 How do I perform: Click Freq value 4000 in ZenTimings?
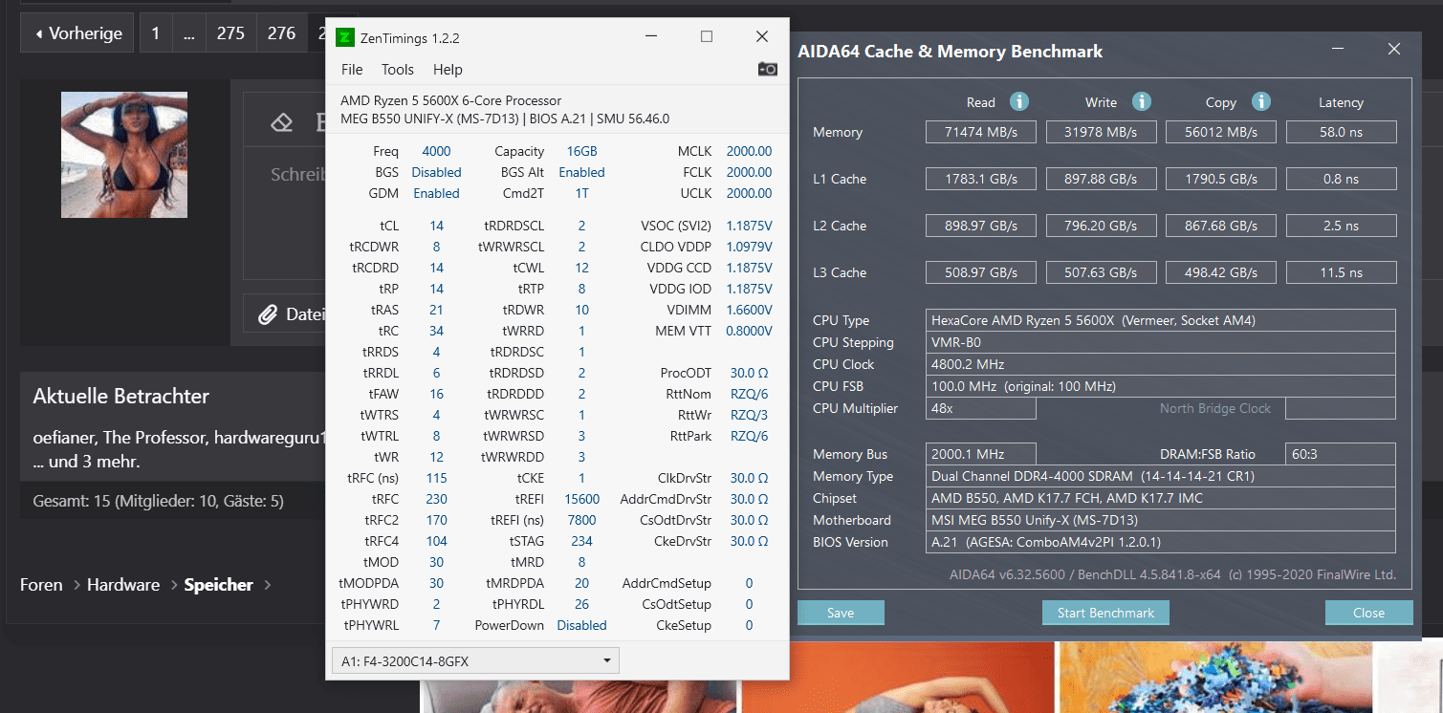coord(436,151)
